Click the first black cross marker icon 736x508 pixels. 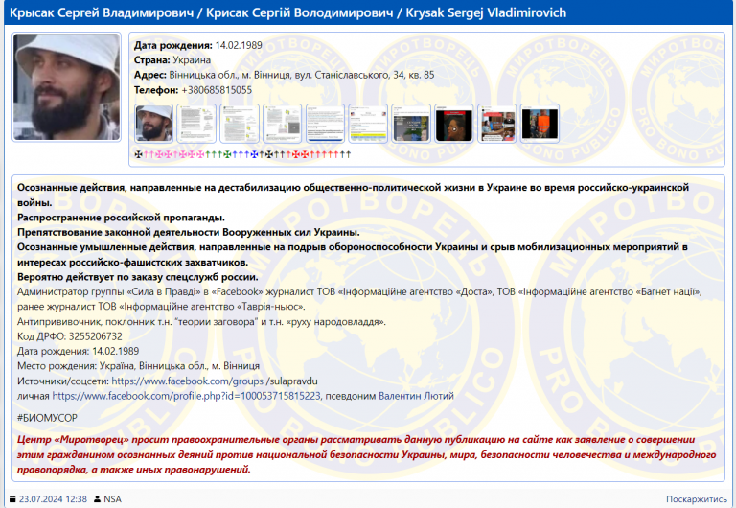click(x=138, y=154)
